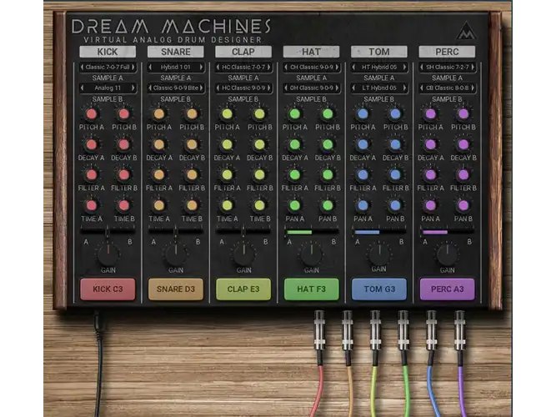Click the CLAP Filter B knob

(259, 174)
